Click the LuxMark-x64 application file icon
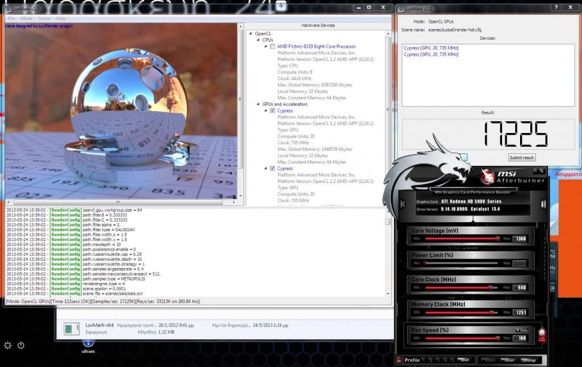This screenshot has width=582, height=367. tap(71, 328)
